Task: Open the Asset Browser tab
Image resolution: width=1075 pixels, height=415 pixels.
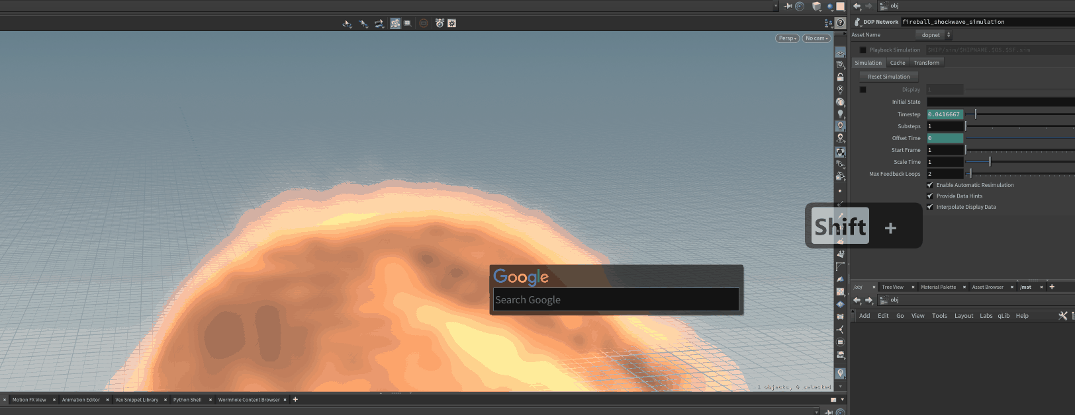Action: point(988,287)
